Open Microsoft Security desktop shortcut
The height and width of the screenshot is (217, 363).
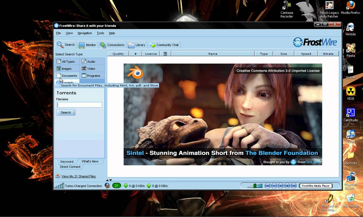coord(351,181)
